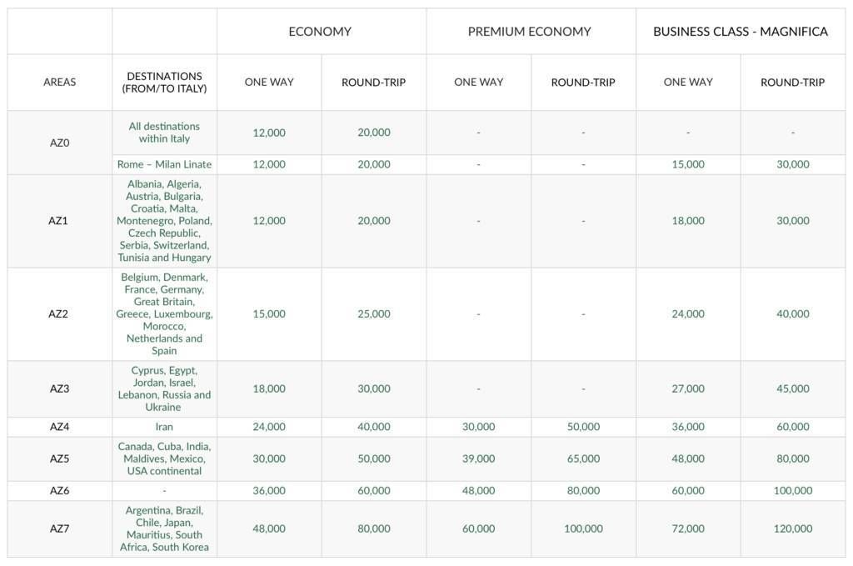
Task: Click 100,000 premium economy round-trip in AZ7 row
Action: pos(583,528)
